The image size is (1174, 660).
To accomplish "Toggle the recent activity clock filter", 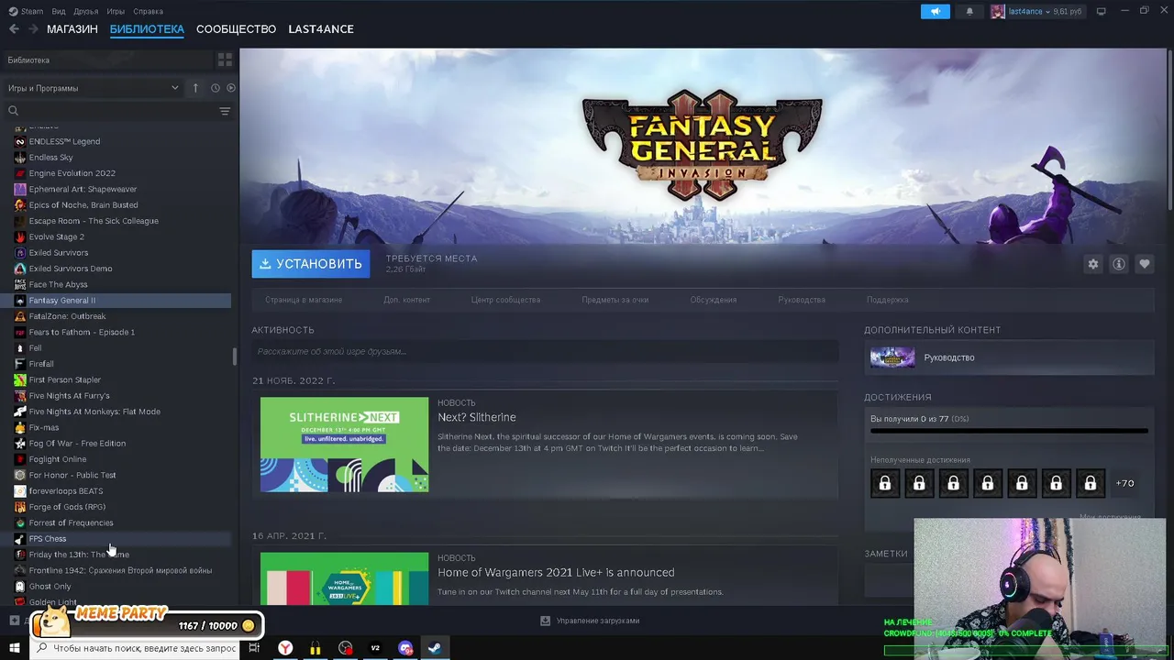I will click(216, 88).
